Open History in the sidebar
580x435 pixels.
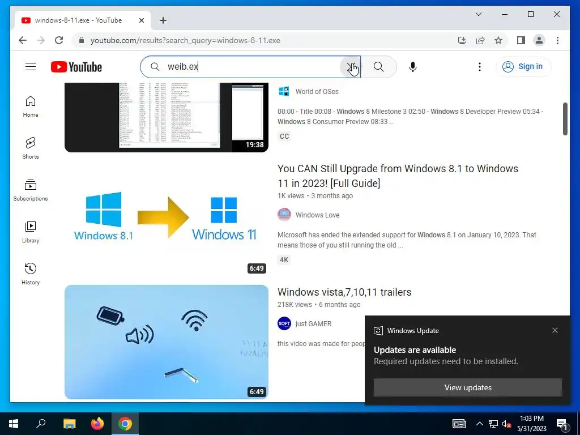pyautogui.click(x=31, y=274)
